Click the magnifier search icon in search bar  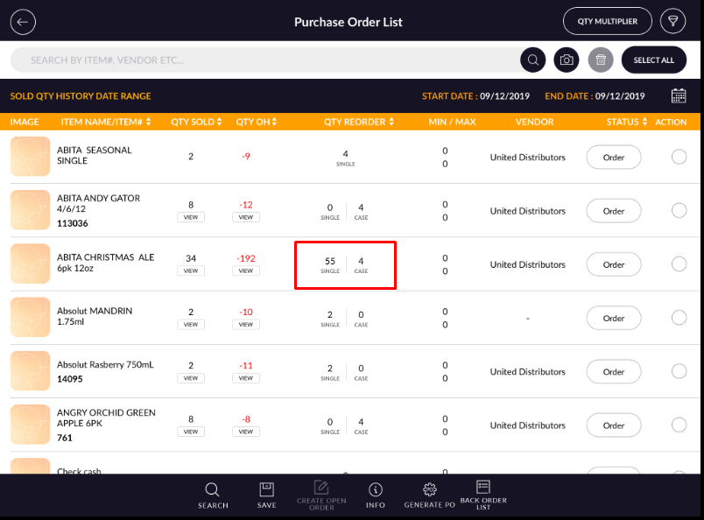pyautogui.click(x=532, y=60)
